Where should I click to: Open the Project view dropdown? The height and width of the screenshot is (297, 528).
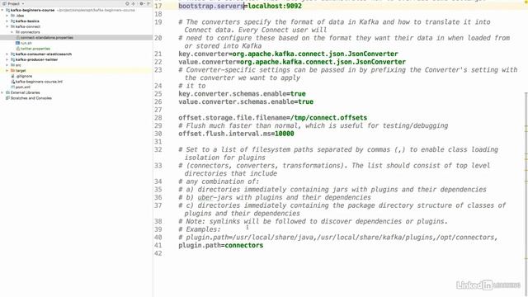point(23,3)
